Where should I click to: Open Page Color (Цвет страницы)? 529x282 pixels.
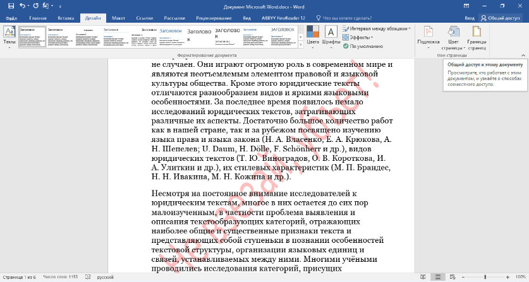tap(453, 37)
